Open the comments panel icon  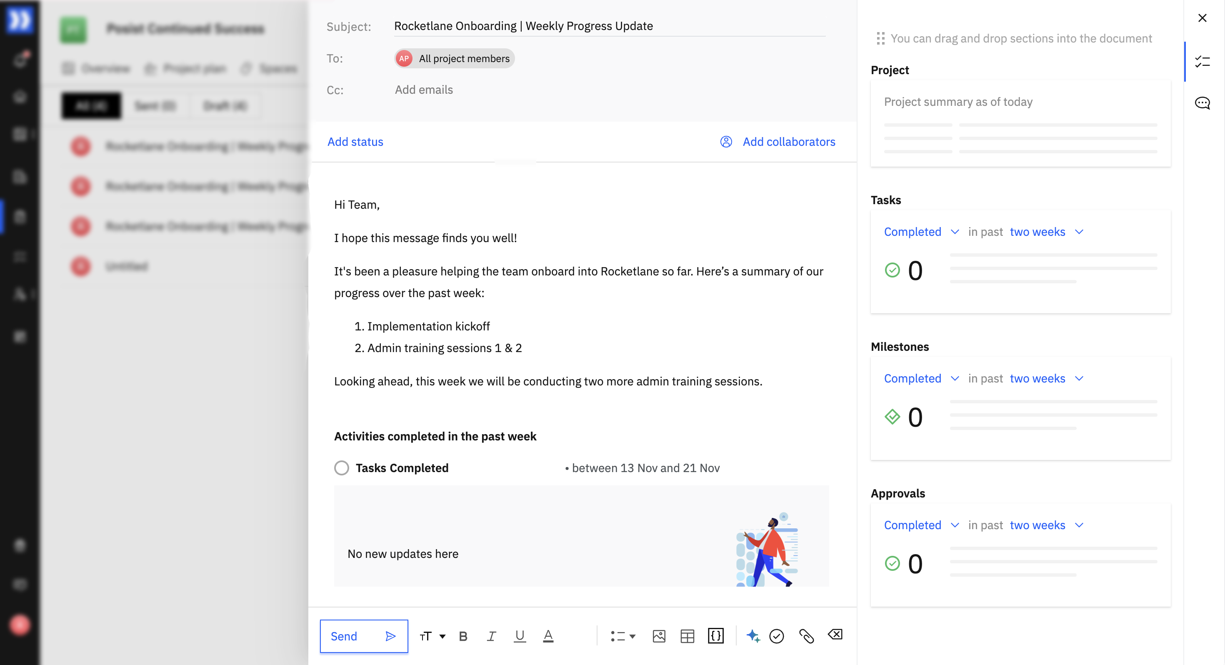(1202, 103)
